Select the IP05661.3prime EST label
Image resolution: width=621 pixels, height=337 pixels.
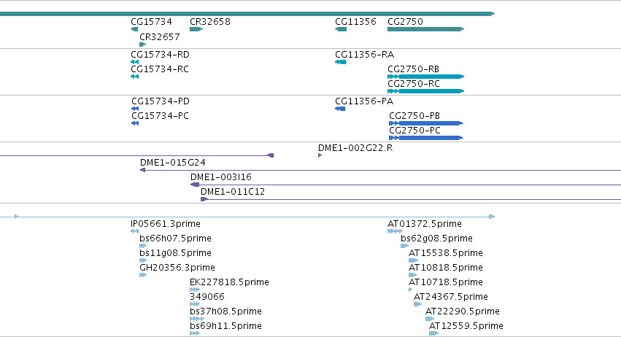(166, 224)
